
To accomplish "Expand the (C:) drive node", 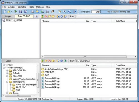I will pyautogui.click(x=4, y=65).
